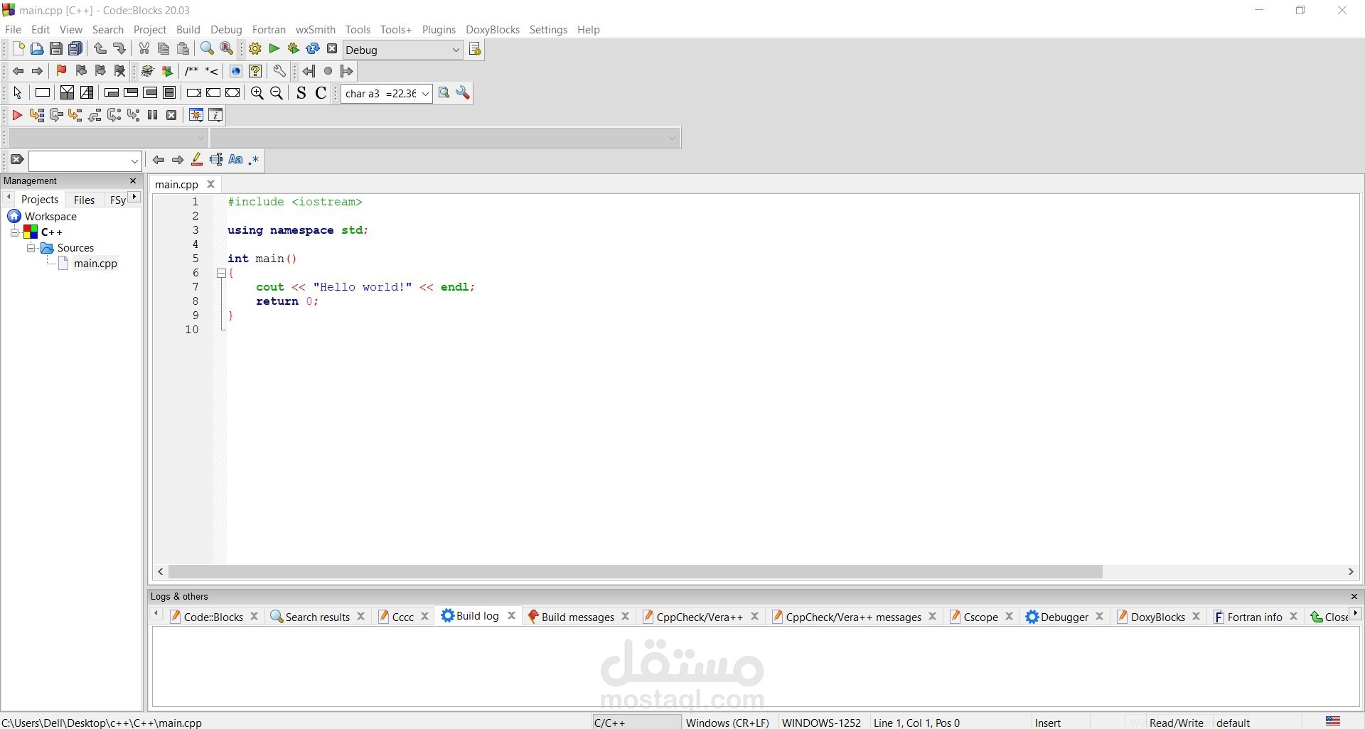1365x729 pixels.
Task: Open debugging windows dropdown icon
Action: coord(197,115)
